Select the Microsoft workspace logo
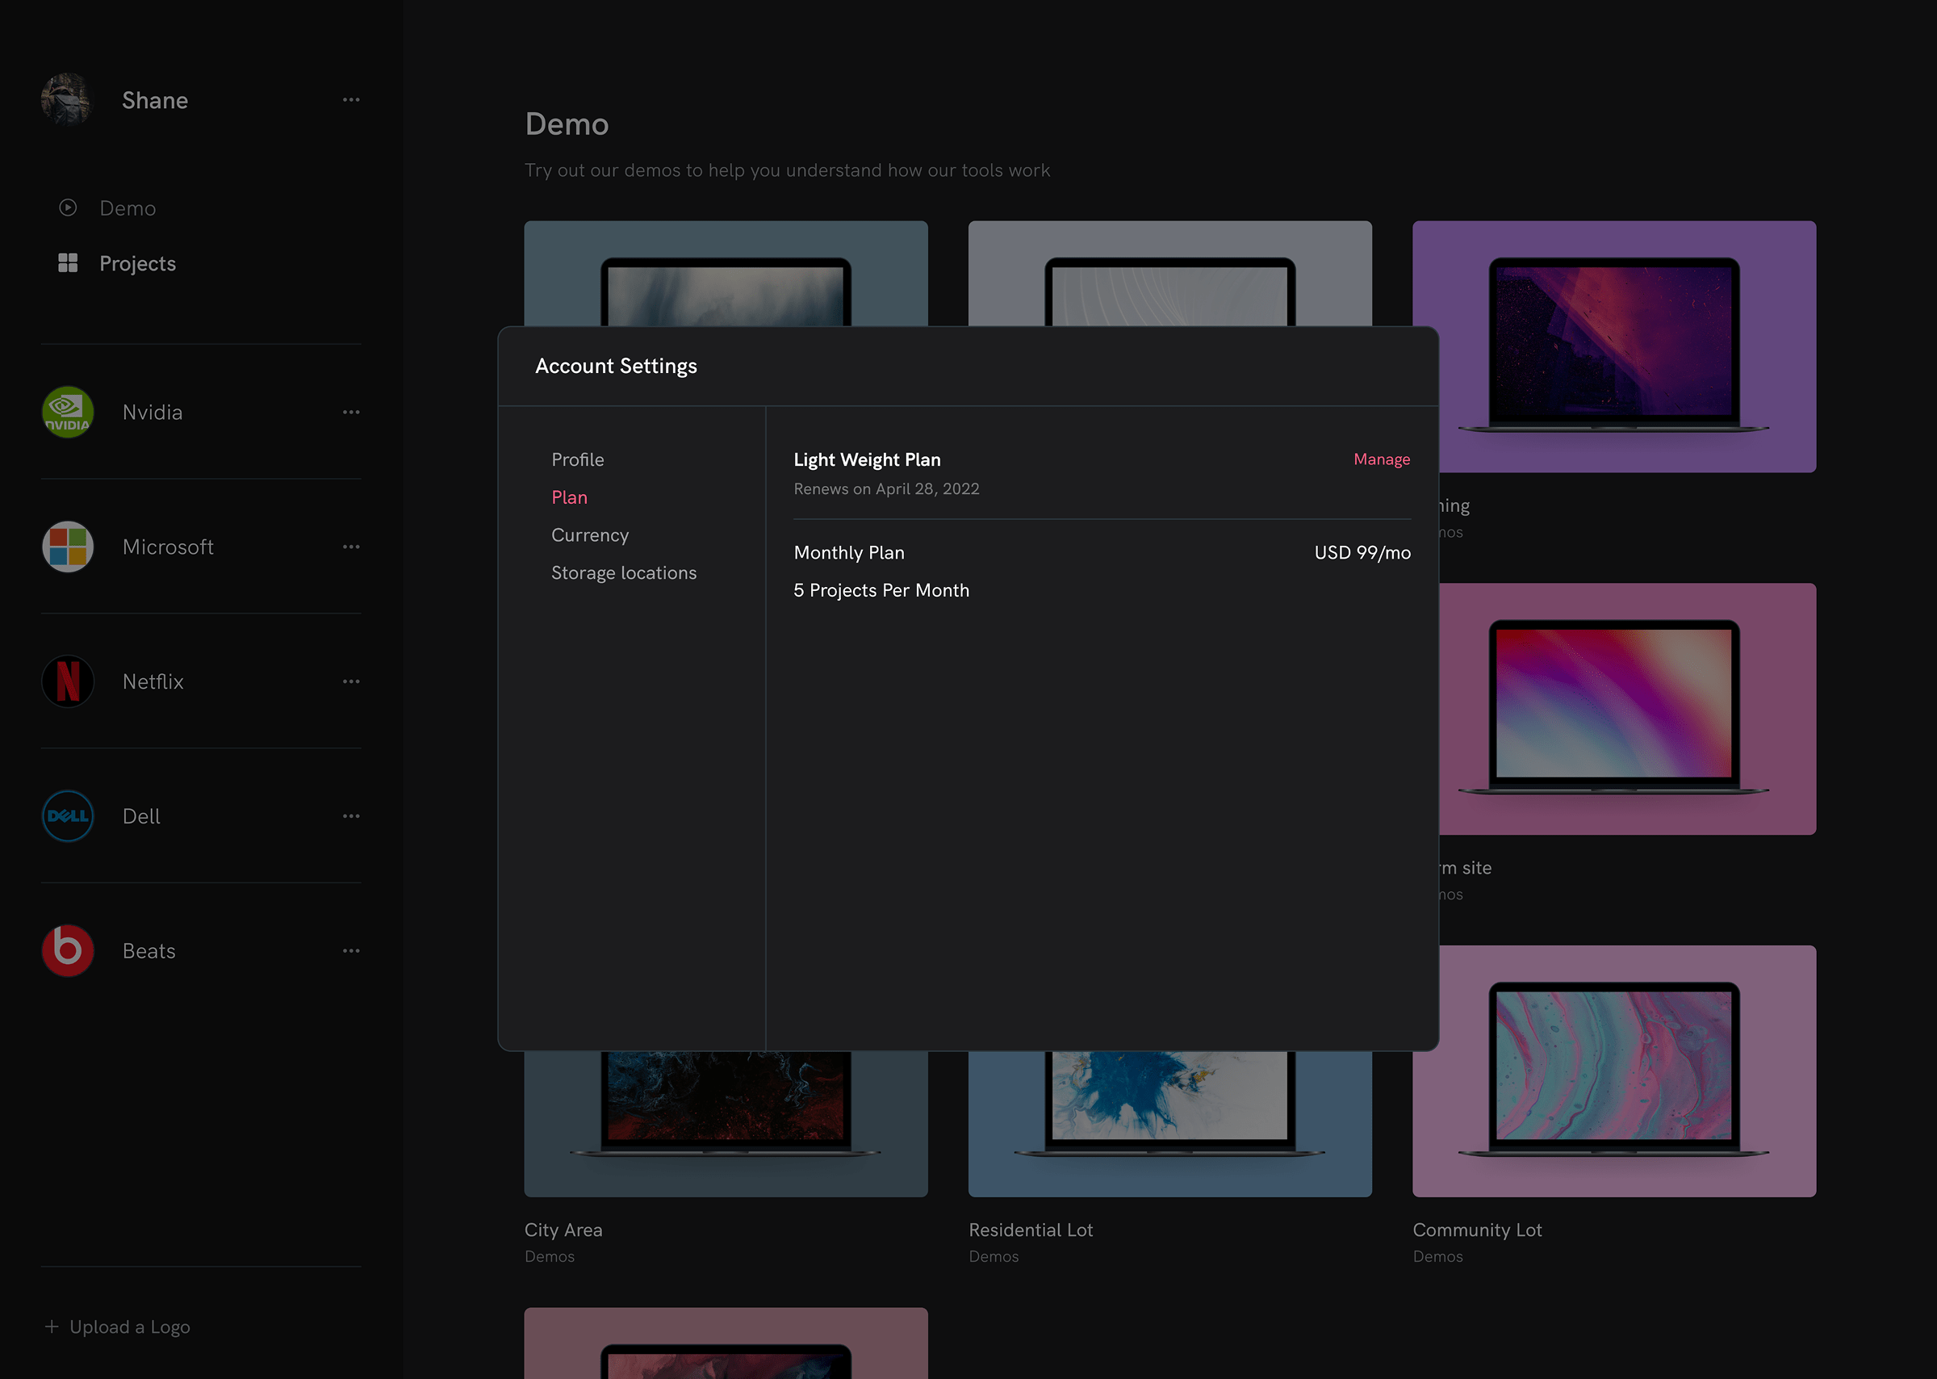This screenshot has height=1379, width=1937. 67,547
